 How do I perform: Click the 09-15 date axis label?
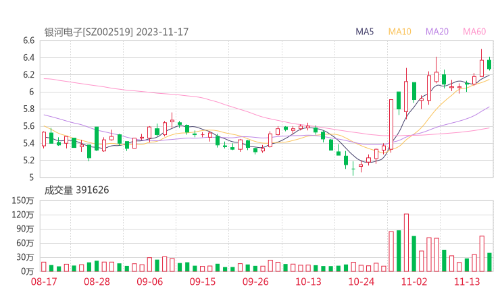click(x=203, y=281)
